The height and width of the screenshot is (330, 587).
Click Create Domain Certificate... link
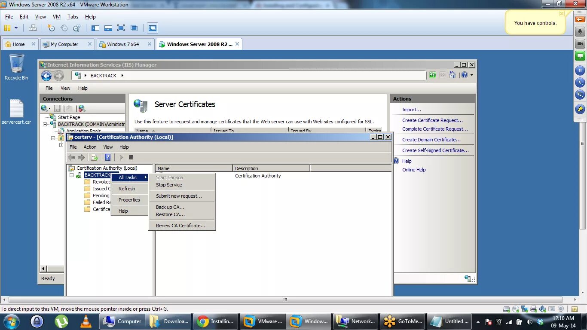point(431,140)
